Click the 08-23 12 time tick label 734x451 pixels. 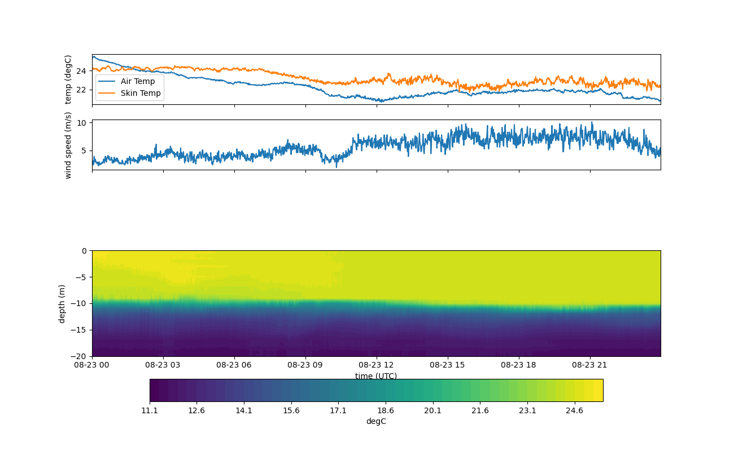pos(376,365)
